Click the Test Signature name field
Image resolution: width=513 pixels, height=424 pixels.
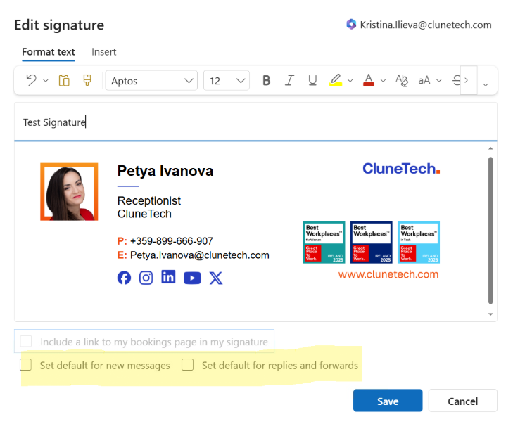tap(255, 122)
